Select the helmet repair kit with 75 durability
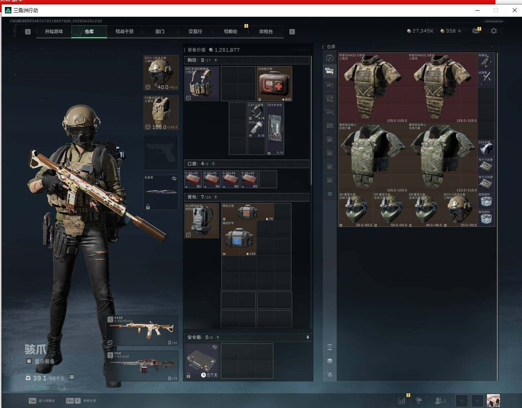The image size is (522, 408). 248,213
